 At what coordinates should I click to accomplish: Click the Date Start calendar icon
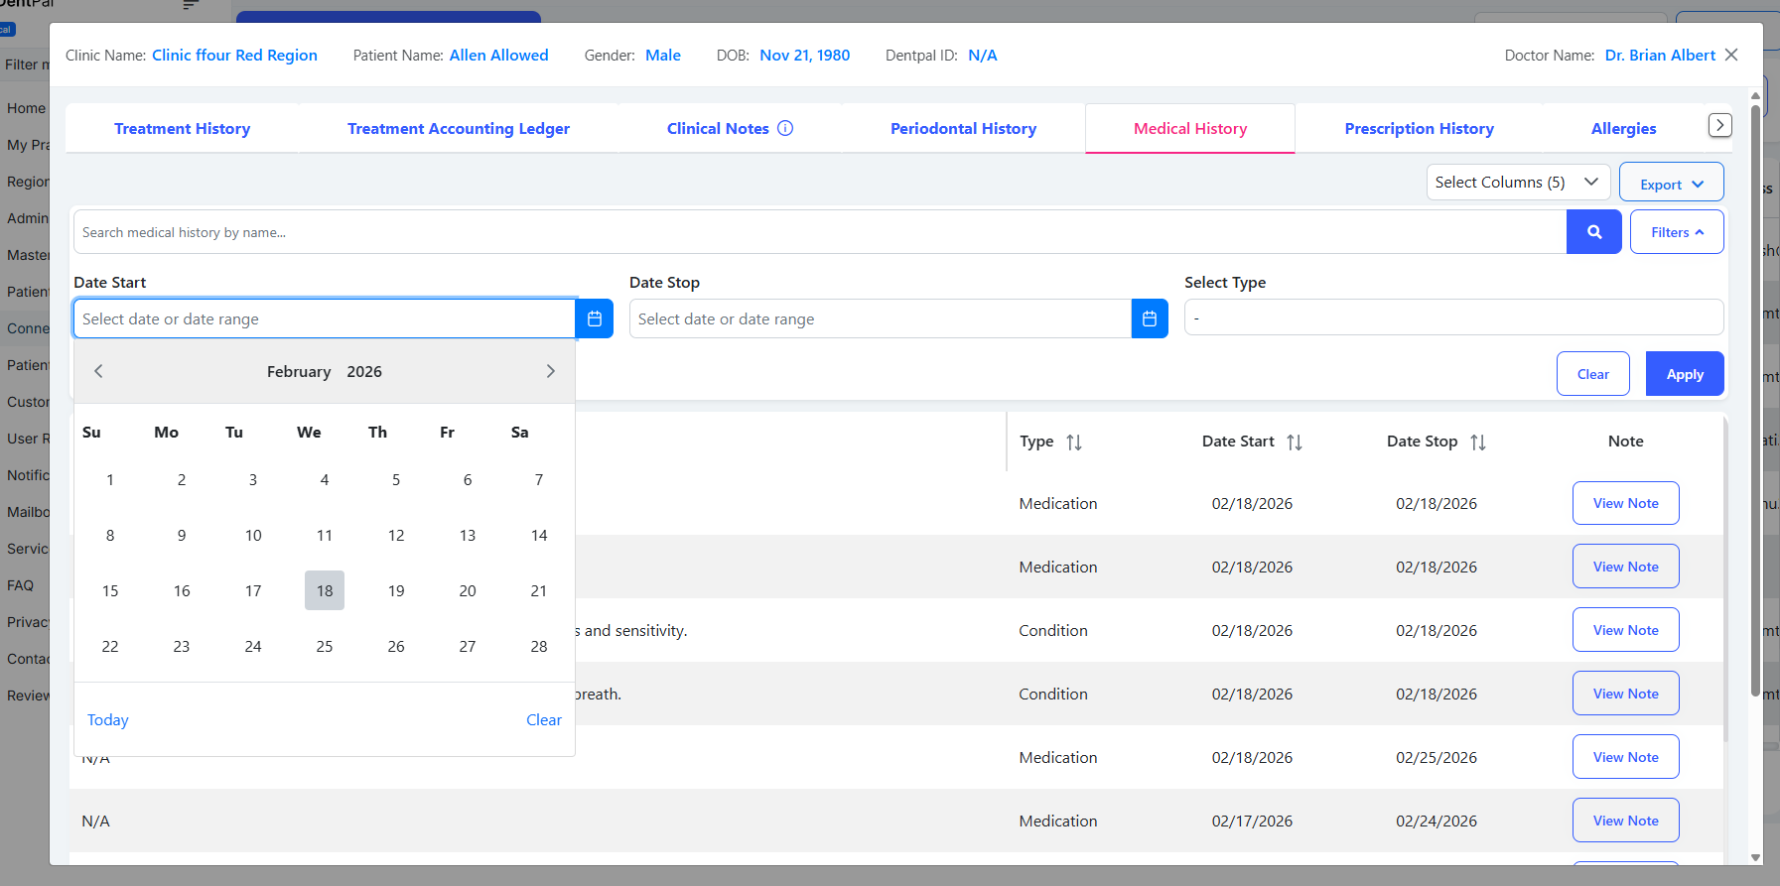[x=594, y=318]
